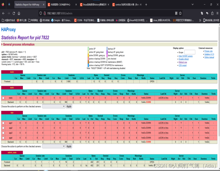Click the Scope filter input field
This screenshot has height=171, width=220.
coord(190,52)
